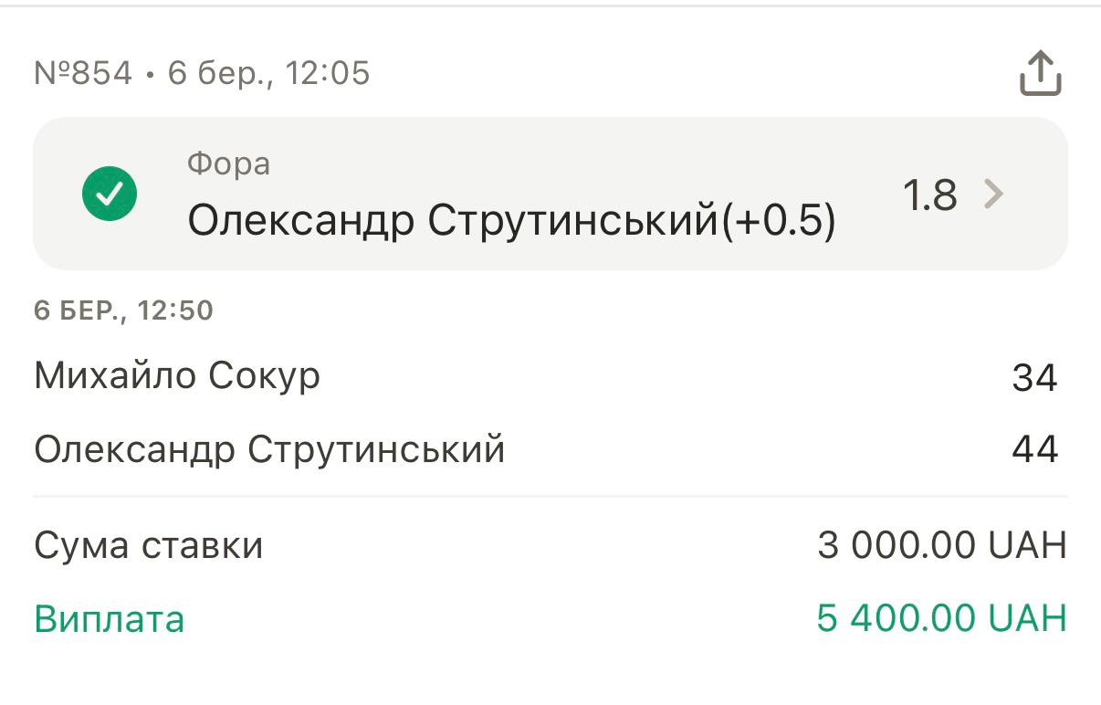Viewport: 1101px width, 705px height.
Task: Select the stake amount 3 000.00 UAH
Action: coord(941,546)
